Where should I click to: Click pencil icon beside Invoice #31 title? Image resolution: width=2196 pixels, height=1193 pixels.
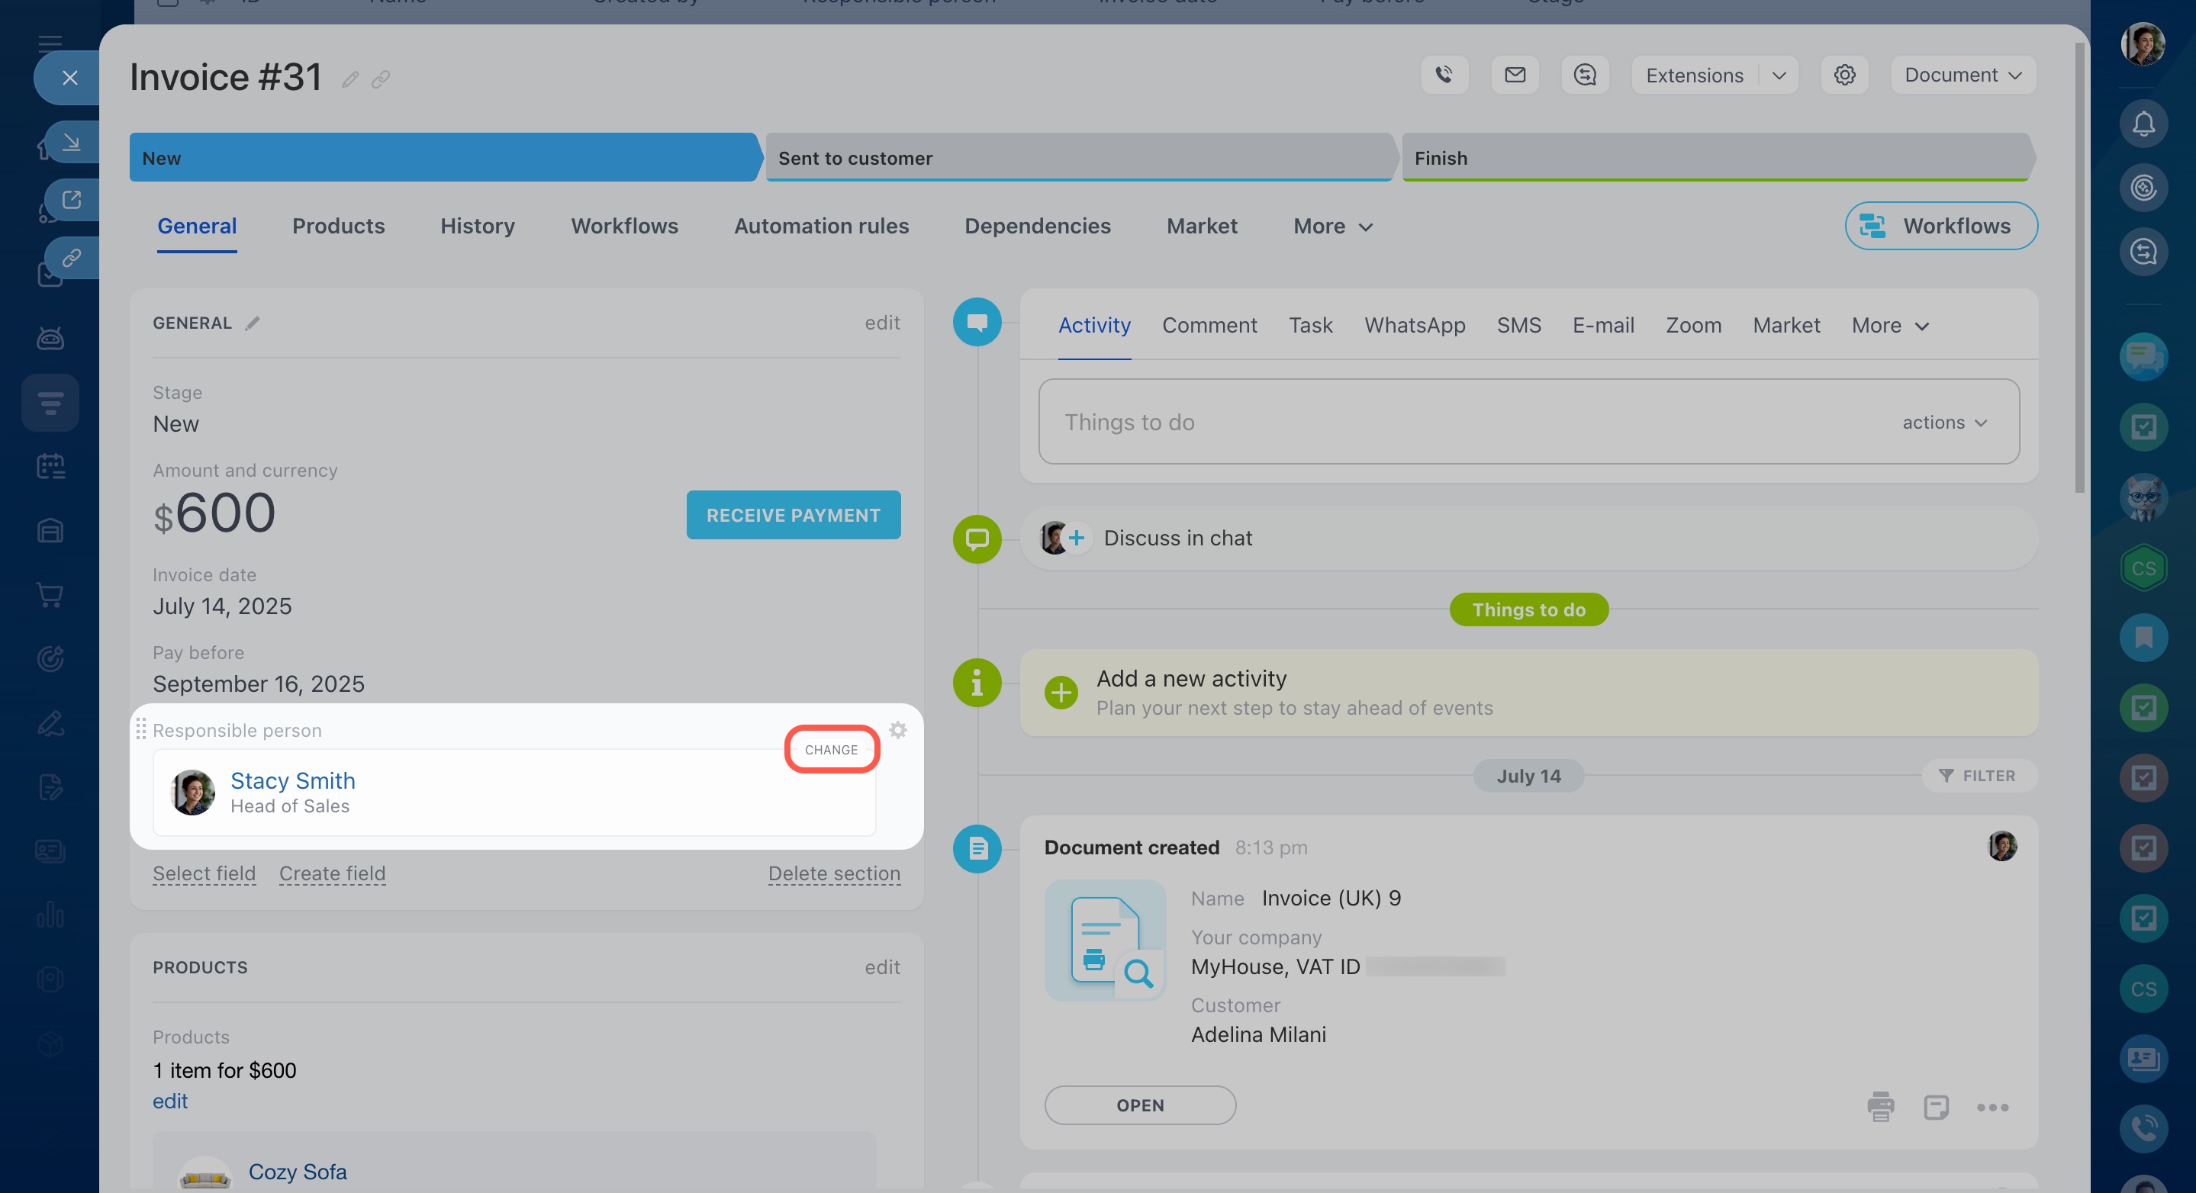pos(349,79)
